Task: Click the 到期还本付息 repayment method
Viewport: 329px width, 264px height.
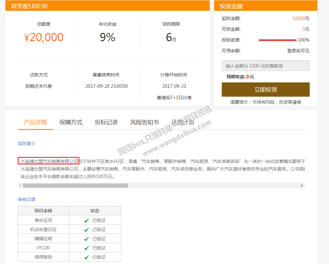Action: click(39, 86)
